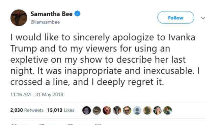
Task: Open the open-mouthed face liker avatar
Action: click(x=107, y=111)
